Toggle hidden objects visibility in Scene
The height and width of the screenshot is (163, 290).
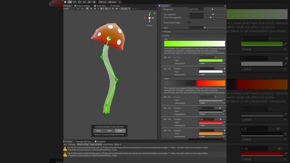102,9
